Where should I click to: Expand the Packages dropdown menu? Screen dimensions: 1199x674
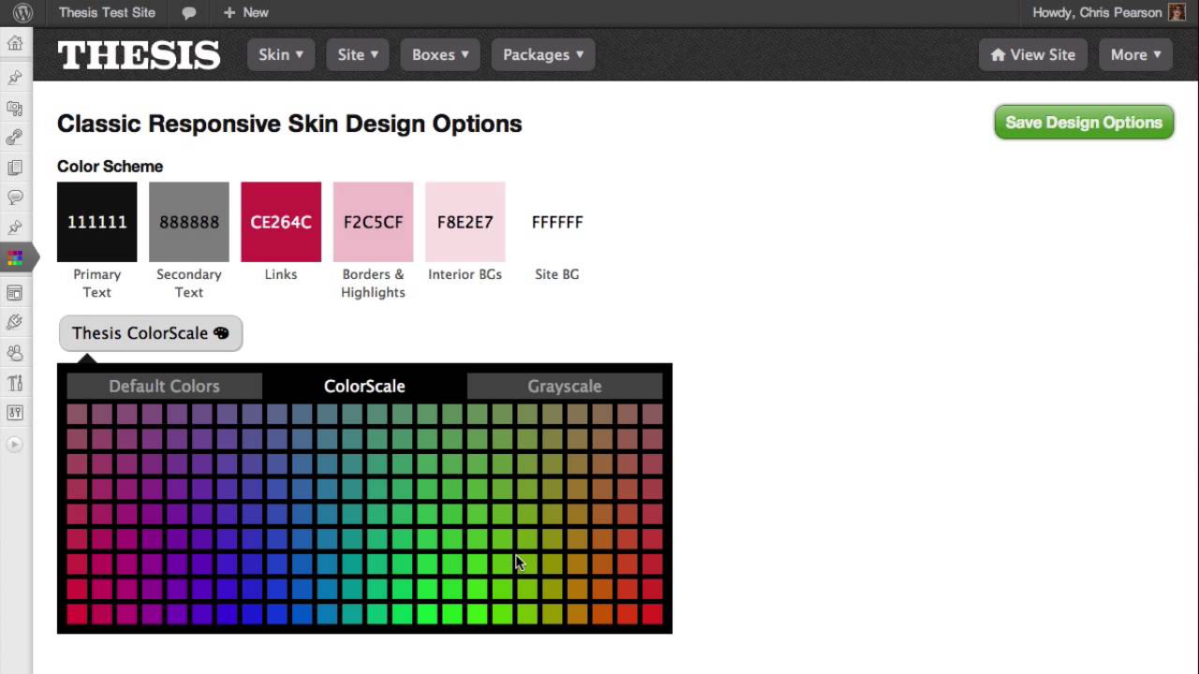click(x=543, y=54)
